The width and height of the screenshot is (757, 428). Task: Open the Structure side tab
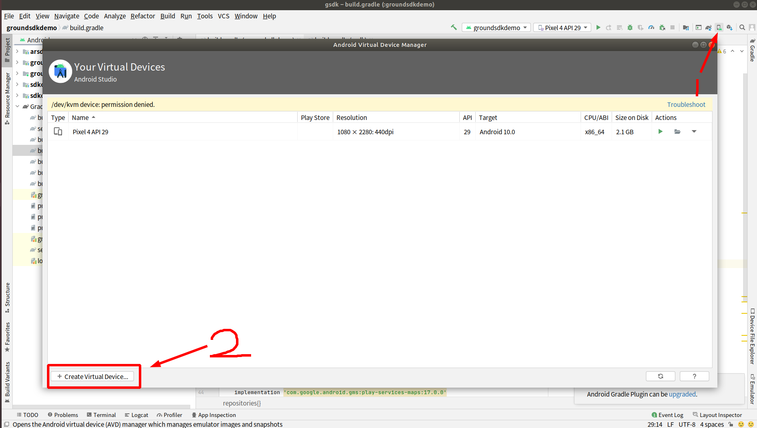[x=7, y=297]
